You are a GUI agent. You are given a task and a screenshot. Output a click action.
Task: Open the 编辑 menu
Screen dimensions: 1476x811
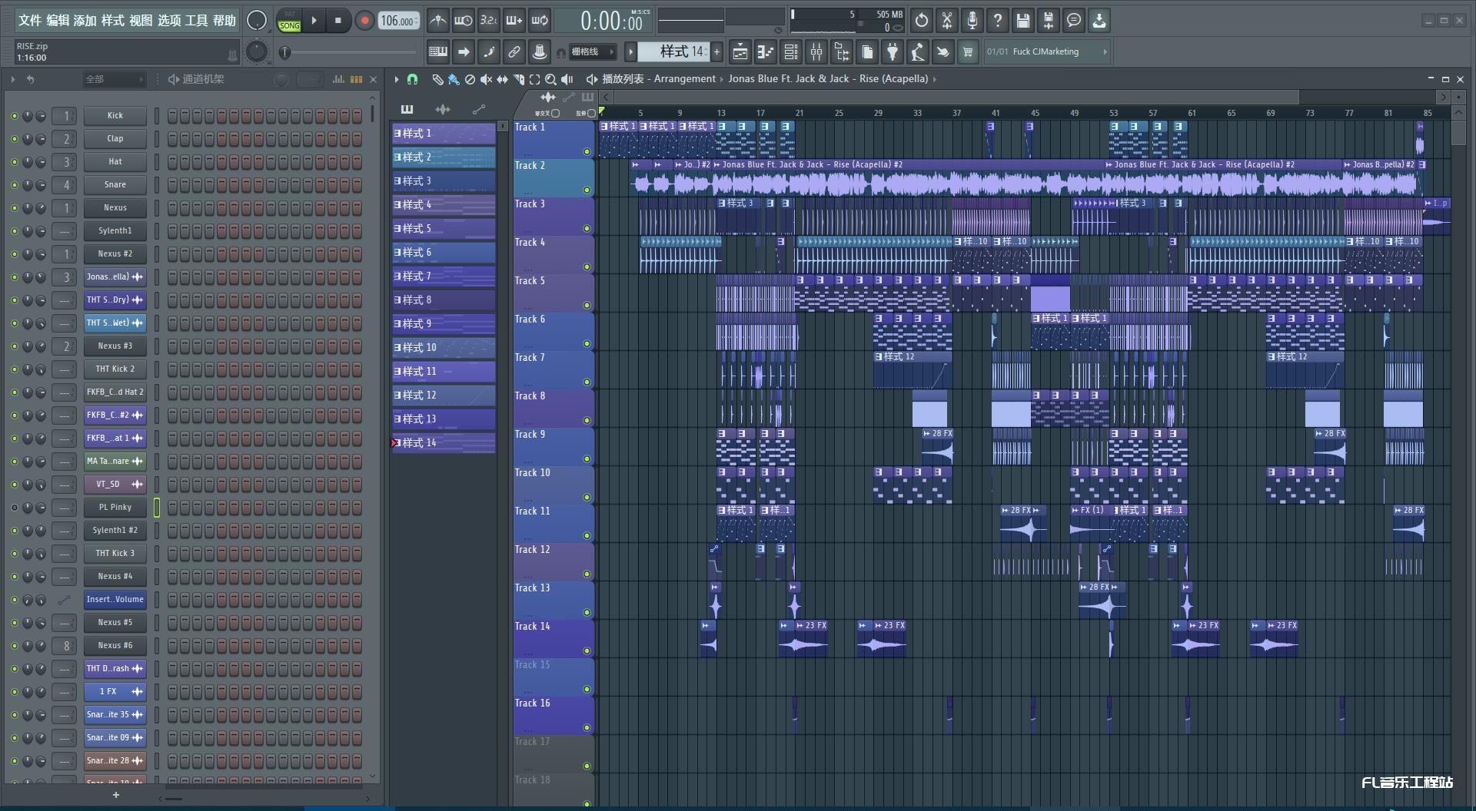click(58, 21)
